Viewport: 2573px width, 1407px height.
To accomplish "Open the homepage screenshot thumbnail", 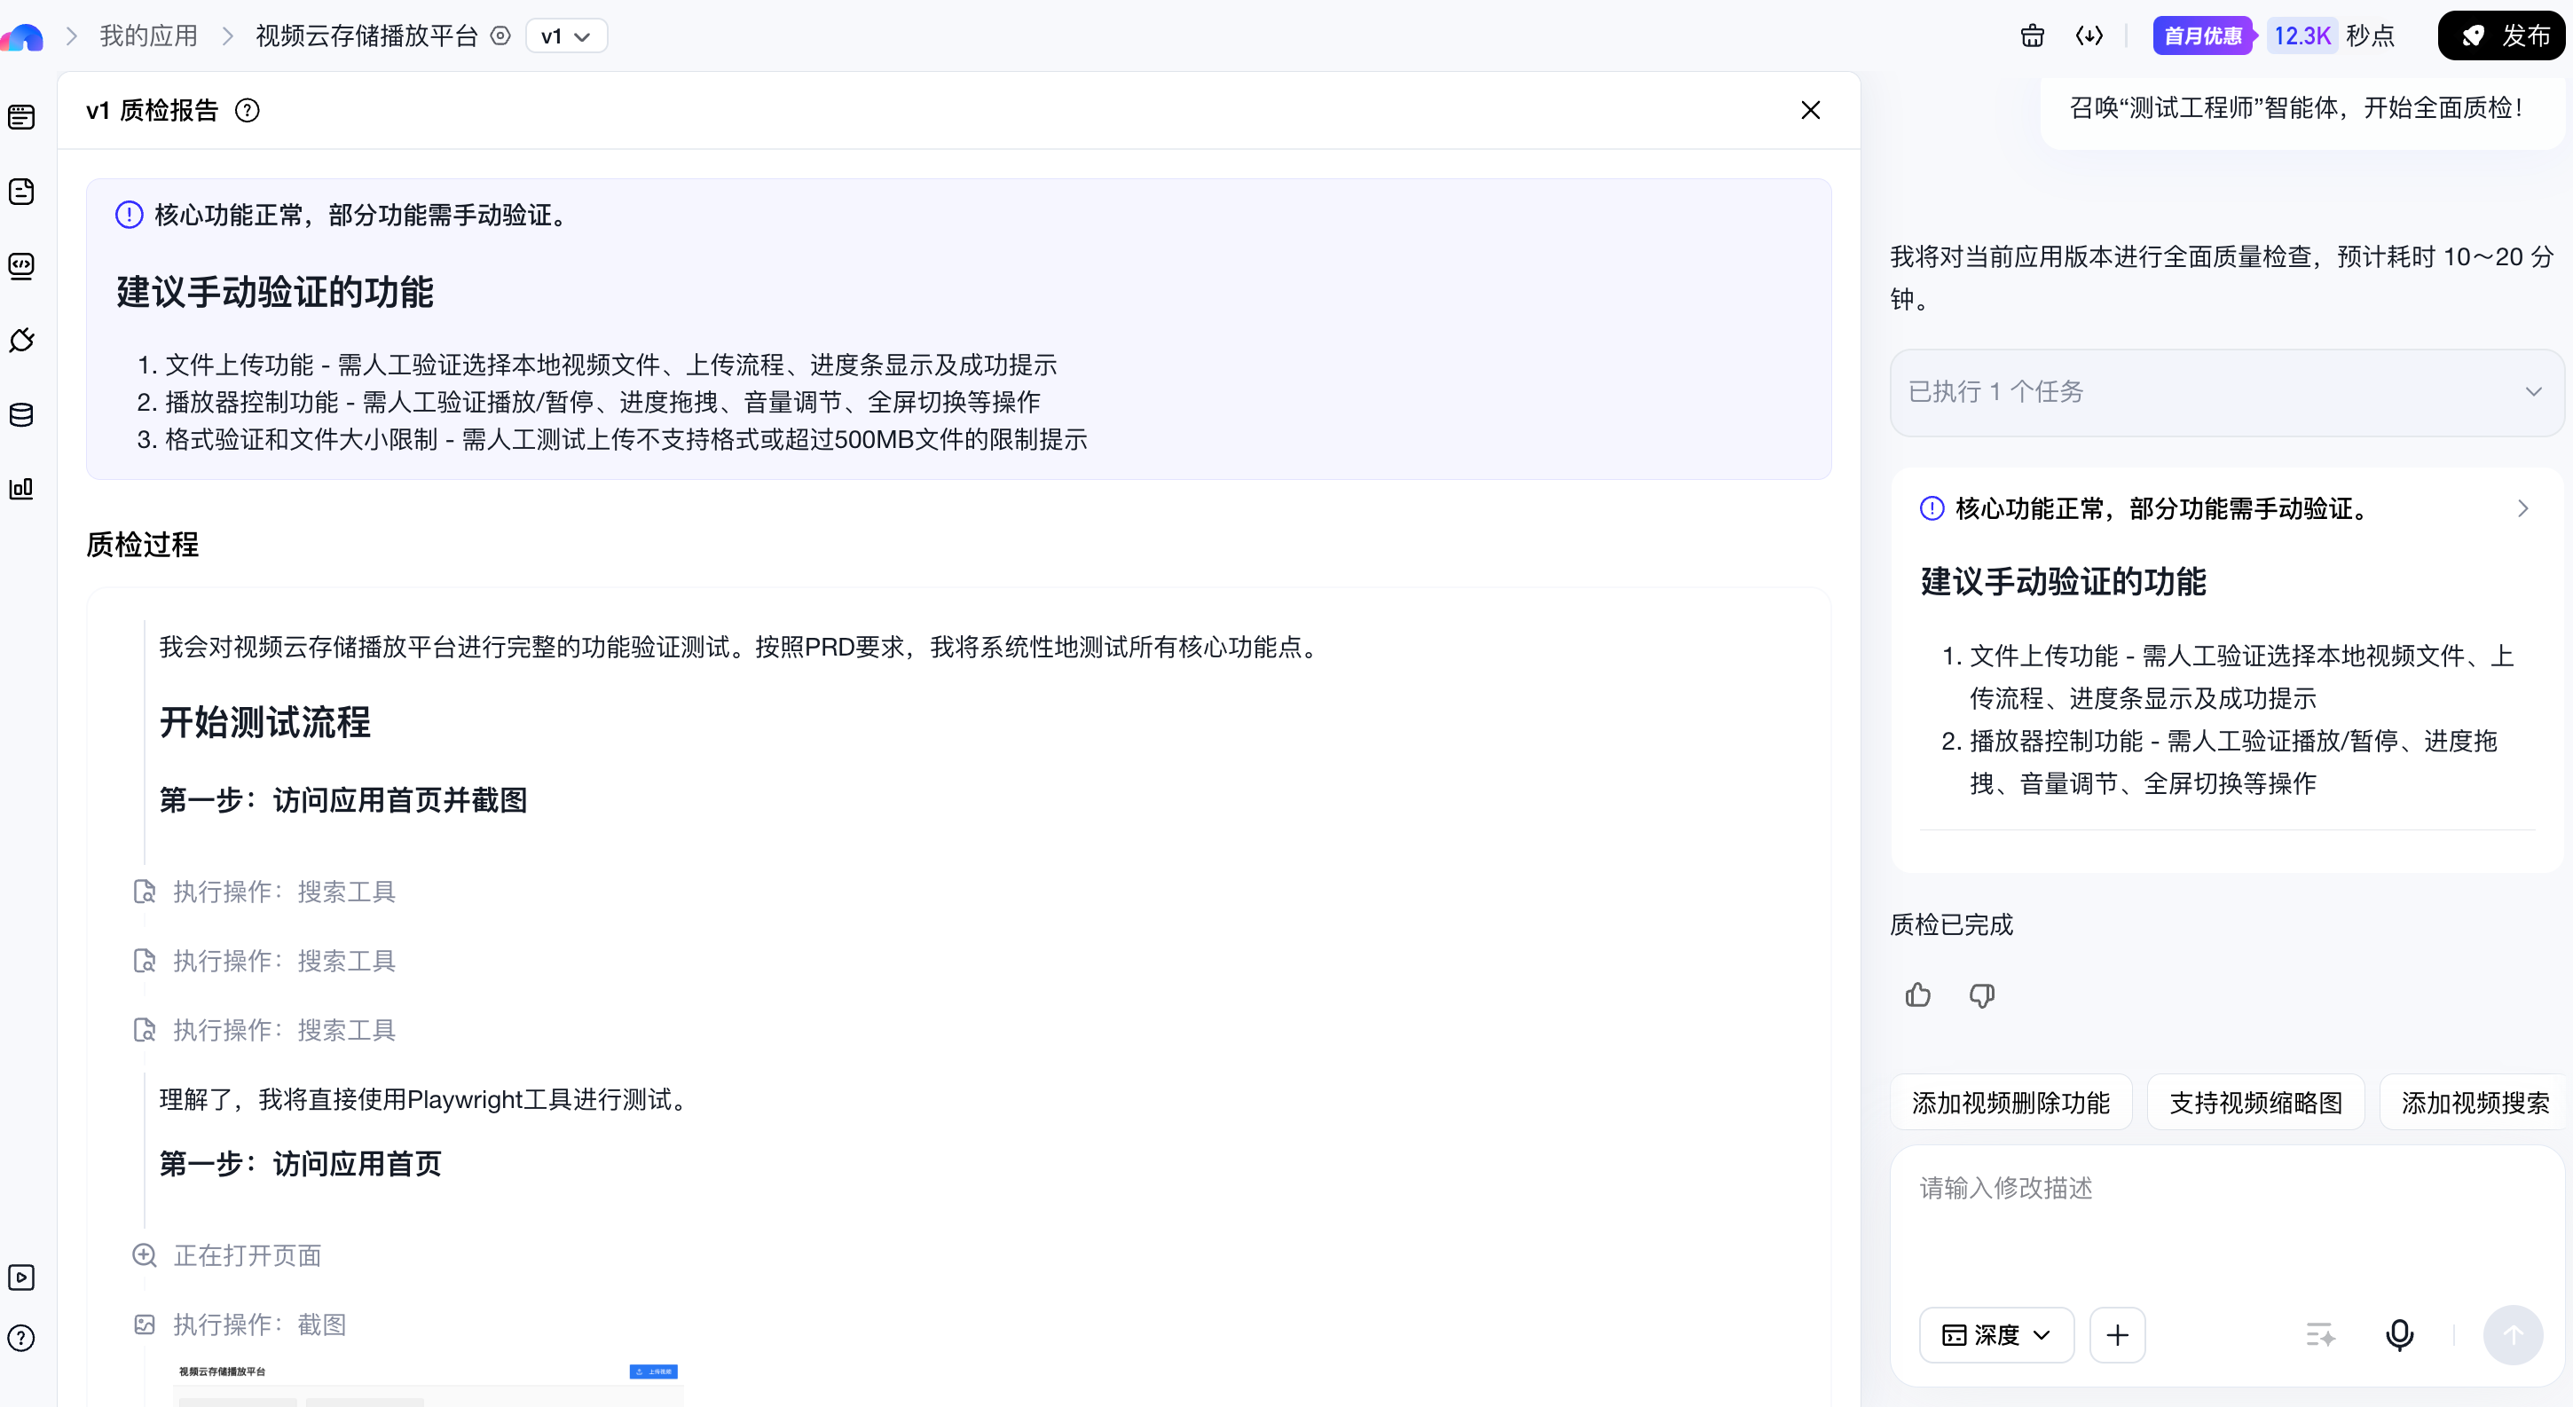I will tap(428, 1381).
